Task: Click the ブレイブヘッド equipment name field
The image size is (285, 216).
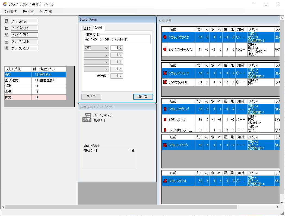Action: coord(24,21)
